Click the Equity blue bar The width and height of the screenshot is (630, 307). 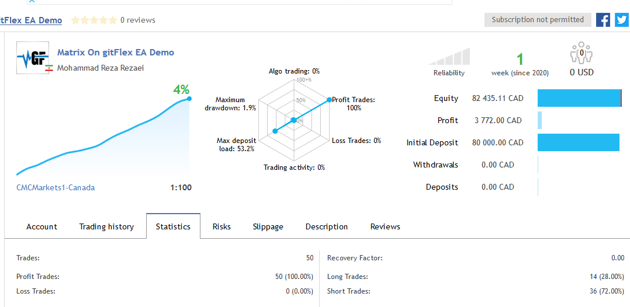click(579, 98)
